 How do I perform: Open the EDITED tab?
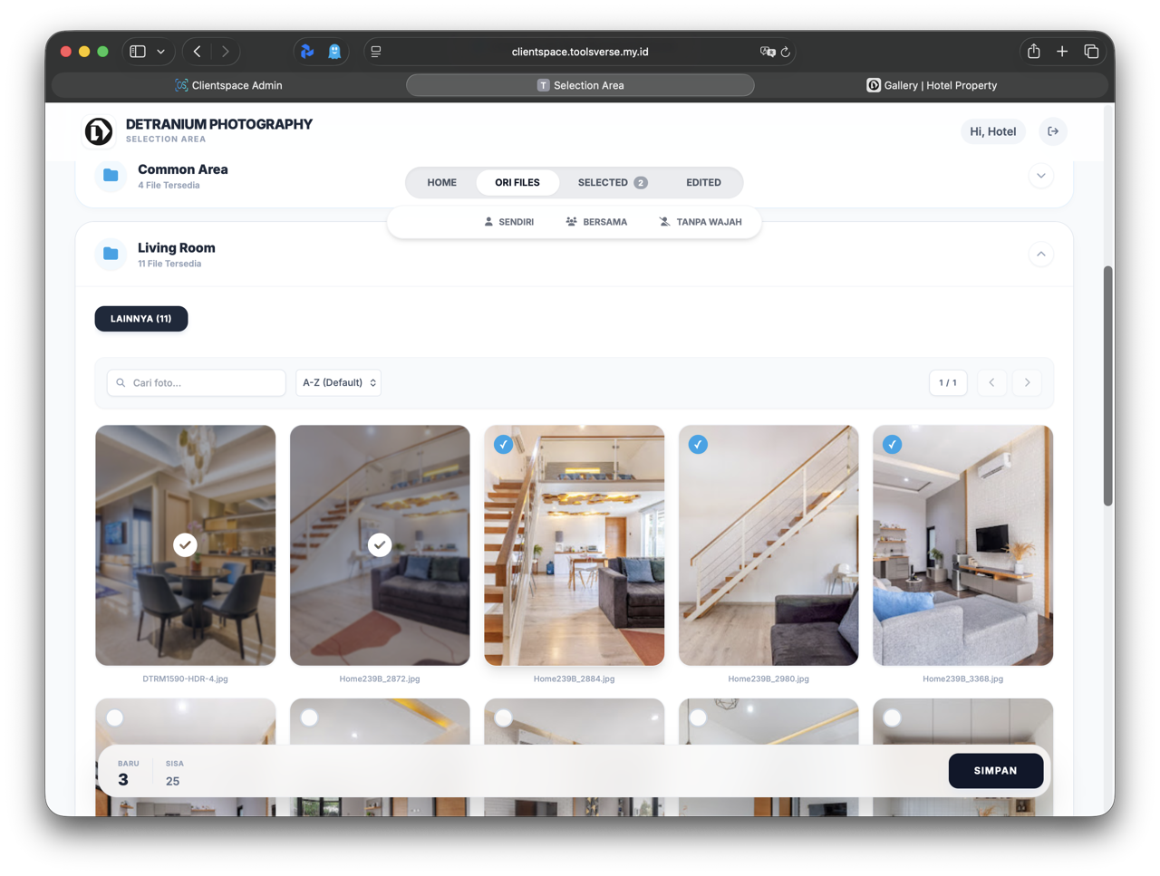[703, 182]
